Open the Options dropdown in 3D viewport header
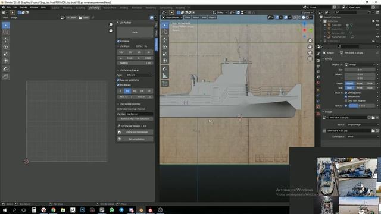 pos(307,12)
